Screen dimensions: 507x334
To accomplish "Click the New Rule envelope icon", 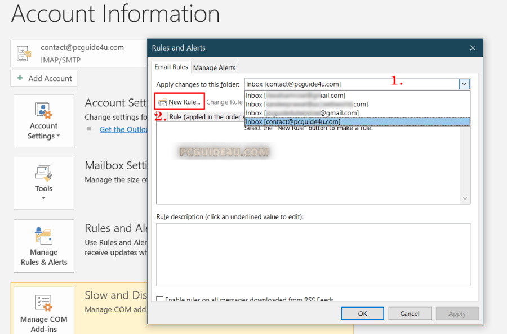I will click(x=162, y=102).
